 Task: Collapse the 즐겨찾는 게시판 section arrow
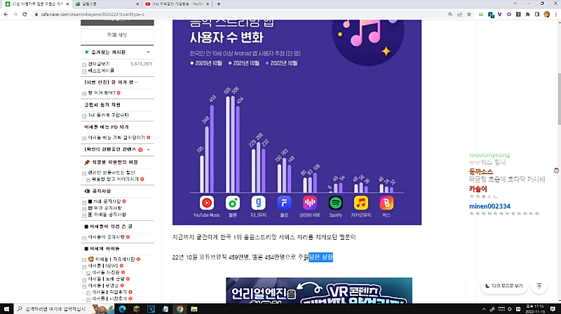click(148, 52)
